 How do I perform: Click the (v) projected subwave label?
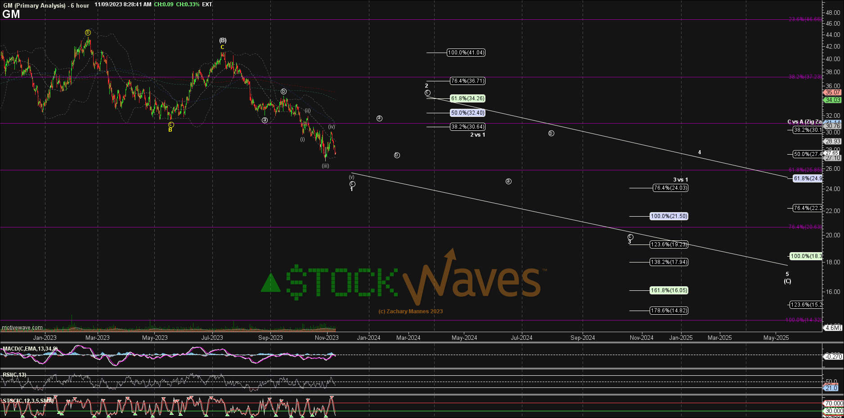pos(352,177)
